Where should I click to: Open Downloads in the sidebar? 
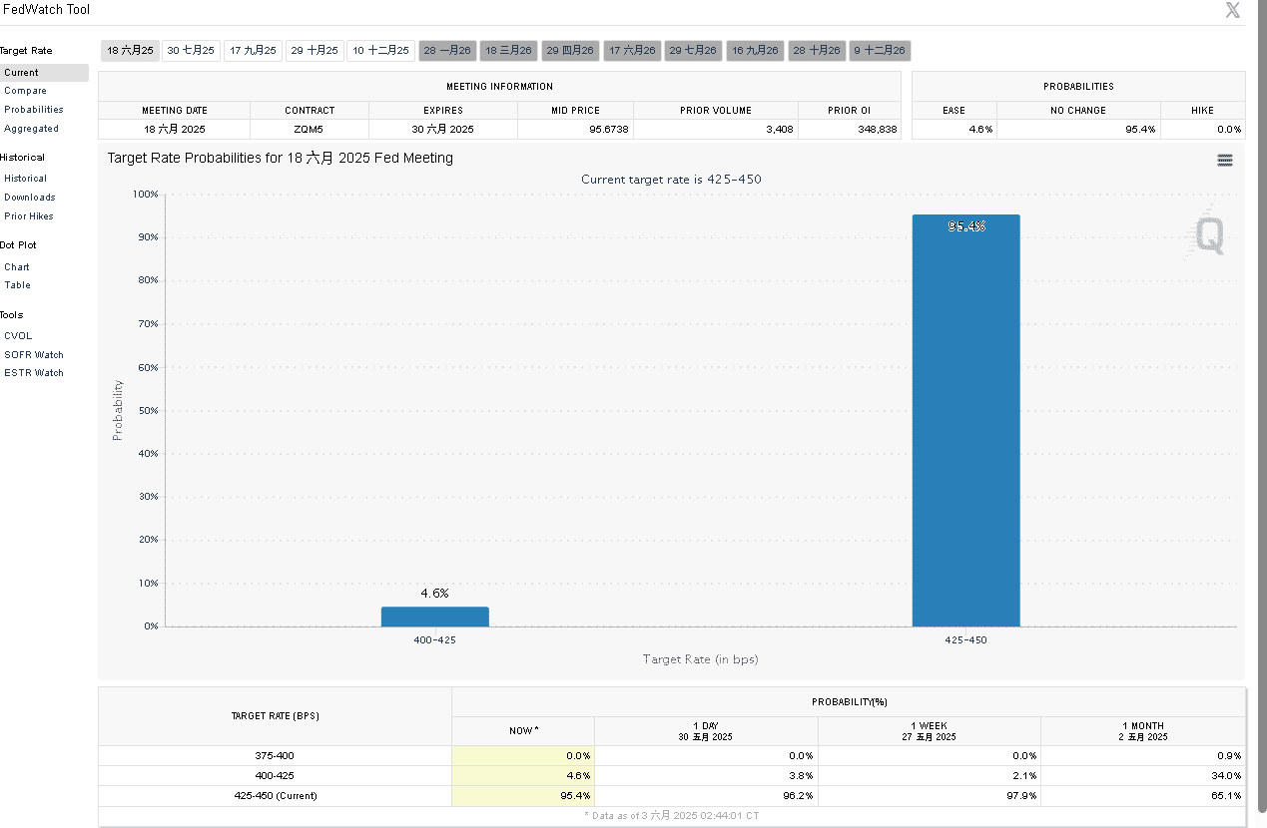click(29, 198)
